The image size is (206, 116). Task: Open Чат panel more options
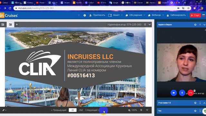coord(200,111)
